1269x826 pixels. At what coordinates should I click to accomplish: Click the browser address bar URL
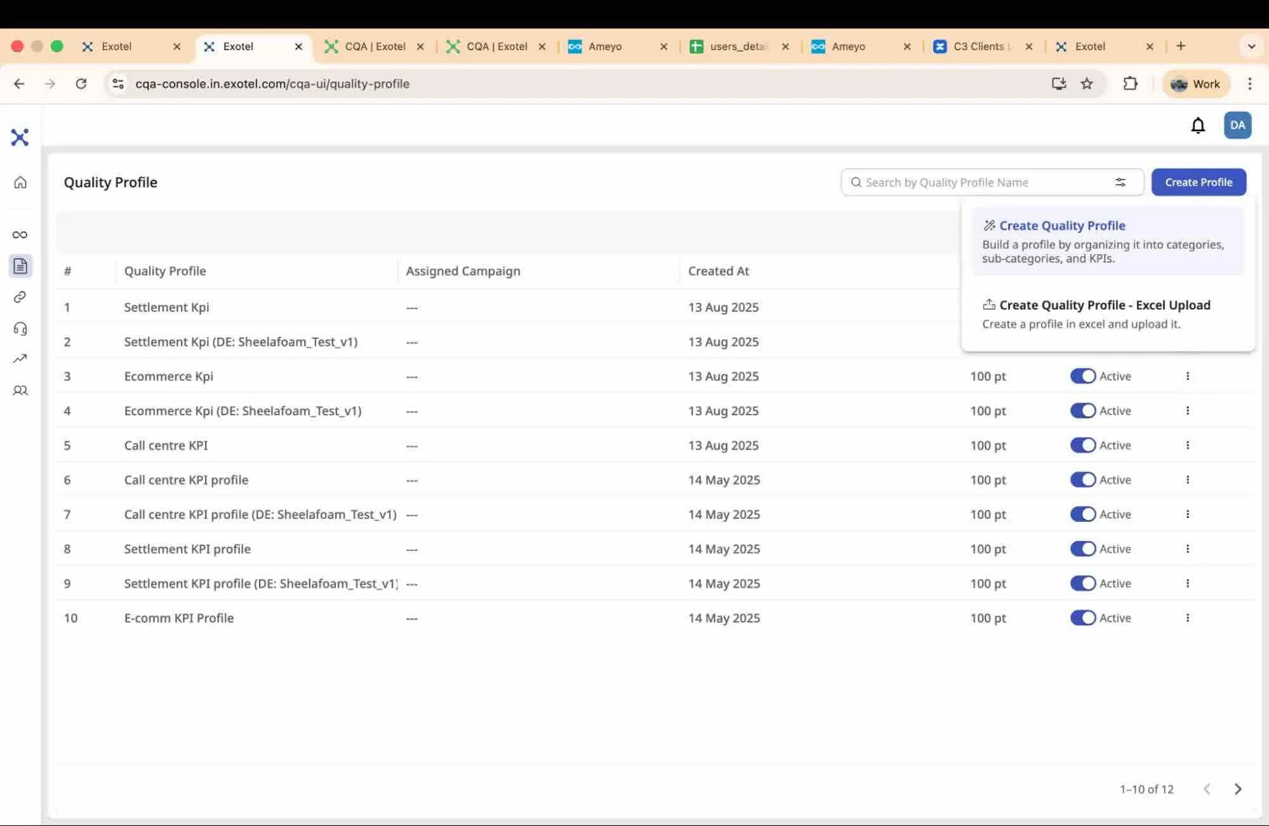tap(272, 84)
